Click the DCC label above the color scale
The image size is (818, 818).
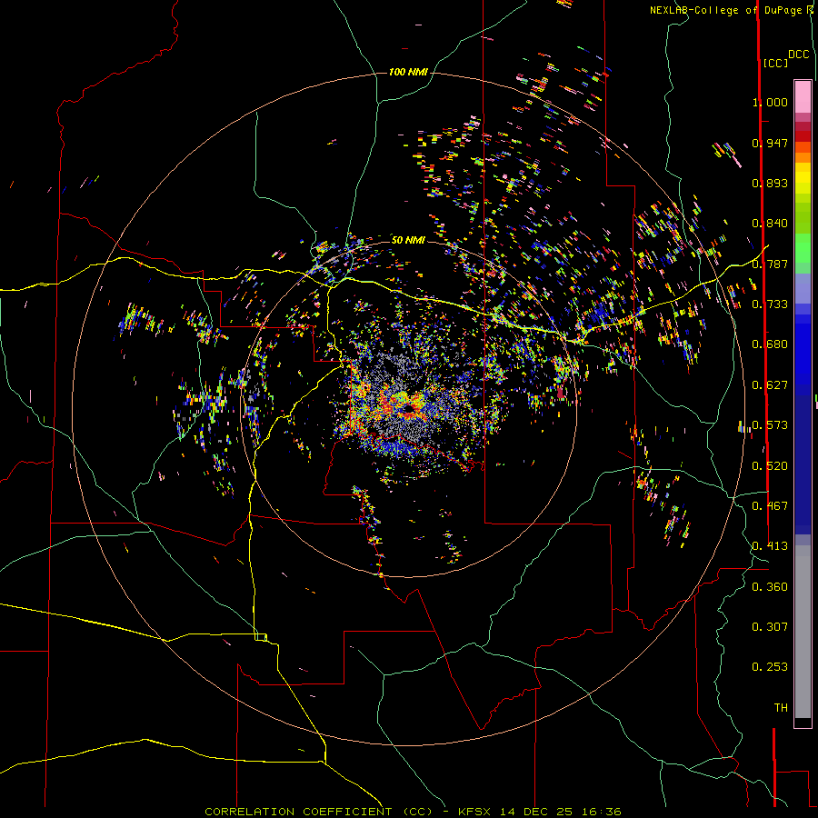(799, 54)
